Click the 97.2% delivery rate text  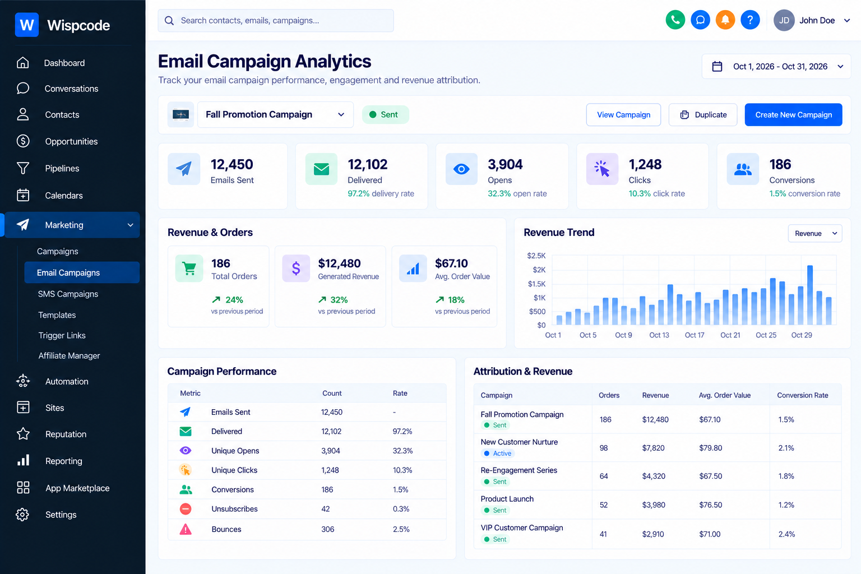[381, 193]
